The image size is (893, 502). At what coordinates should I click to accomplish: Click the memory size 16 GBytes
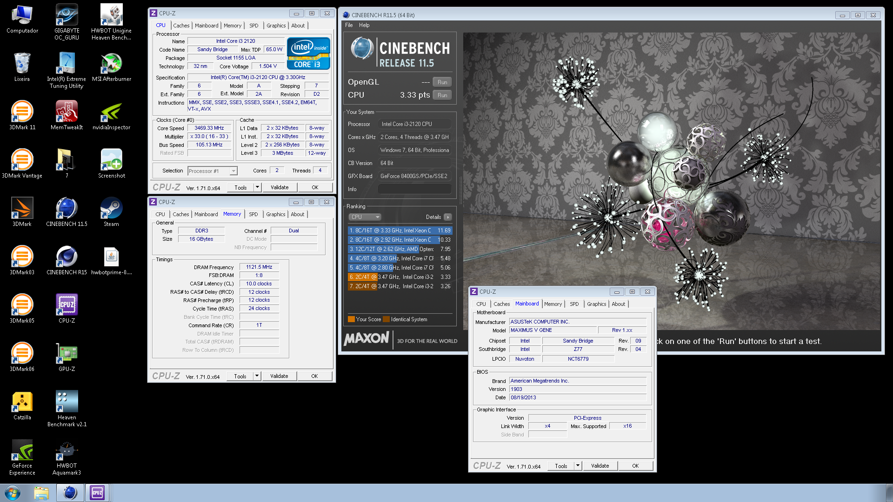click(201, 239)
